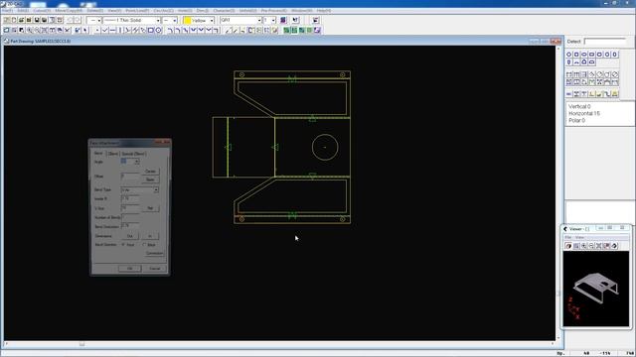Select Back bend direction radio button
This screenshot has width=636, height=357.
click(x=144, y=245)
